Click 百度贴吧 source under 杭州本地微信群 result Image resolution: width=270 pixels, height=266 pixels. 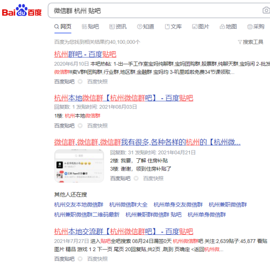point(65,126)
